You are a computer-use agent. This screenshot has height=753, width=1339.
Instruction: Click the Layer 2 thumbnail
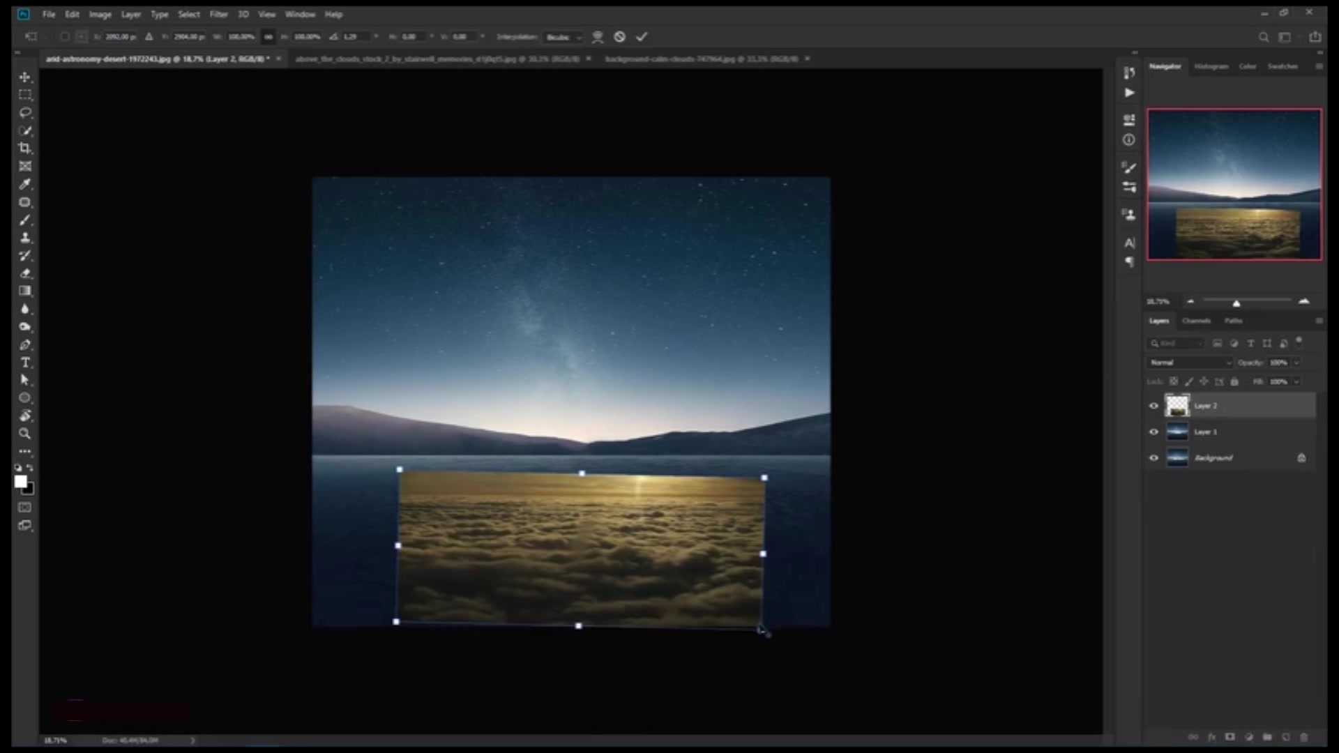[x=1177, y=406]
